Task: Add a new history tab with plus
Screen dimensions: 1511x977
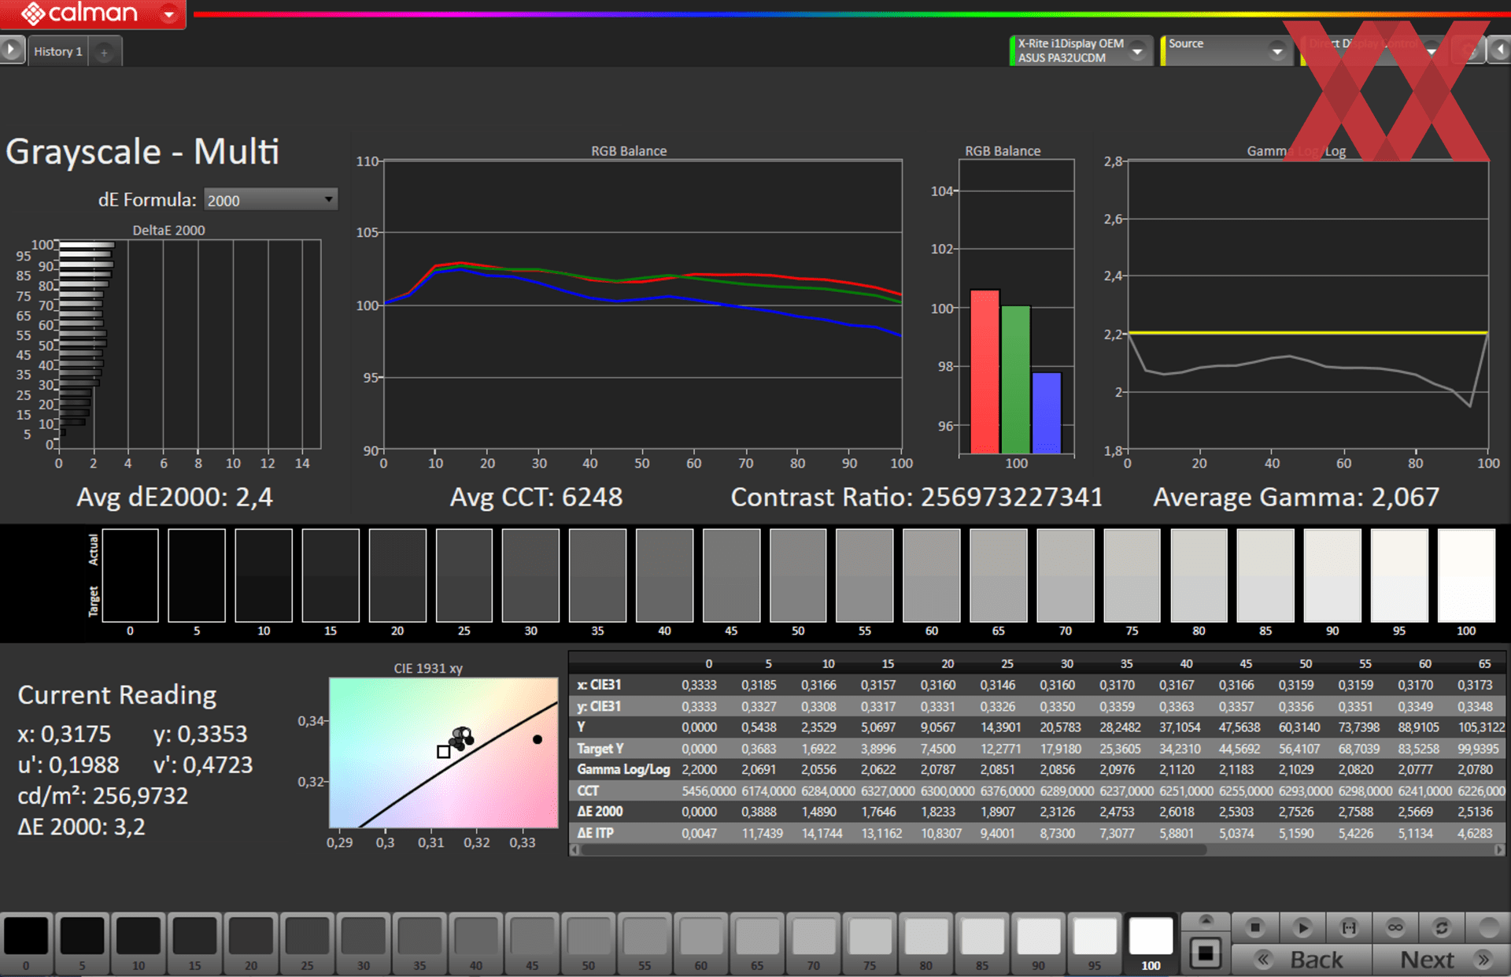Action: click(104, 52)
